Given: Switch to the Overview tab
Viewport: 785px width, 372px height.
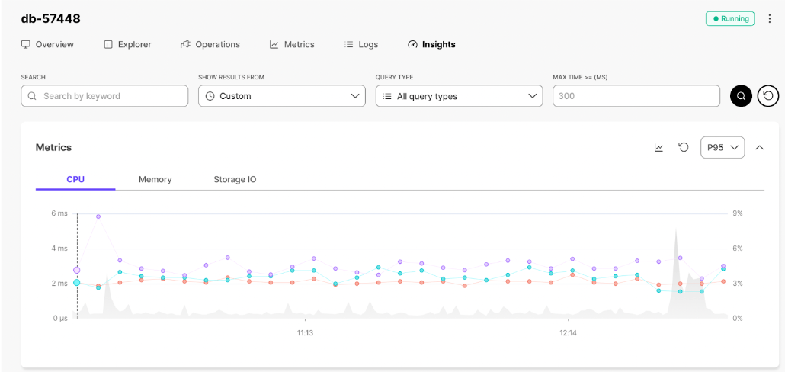Looking at the screenshot, I should (47, 44).
